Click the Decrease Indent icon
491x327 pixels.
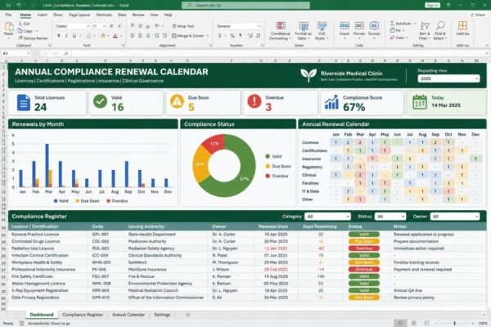click(156, 36)
